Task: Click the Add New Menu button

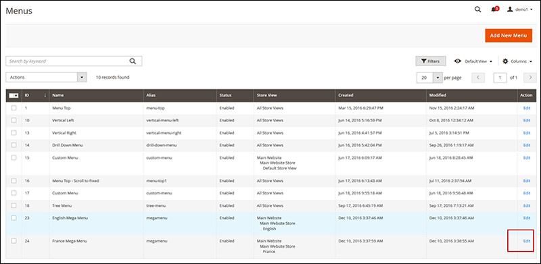Action: click(x=509, y=36)
